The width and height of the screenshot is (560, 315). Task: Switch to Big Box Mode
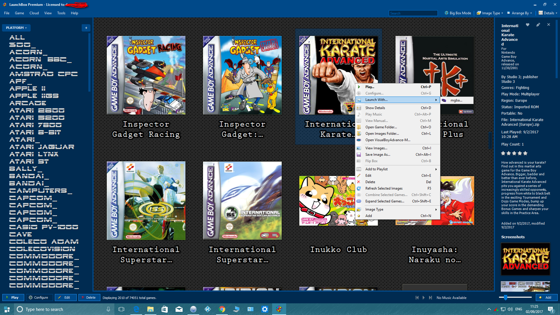pyautogui.click(x=458, y=13)
